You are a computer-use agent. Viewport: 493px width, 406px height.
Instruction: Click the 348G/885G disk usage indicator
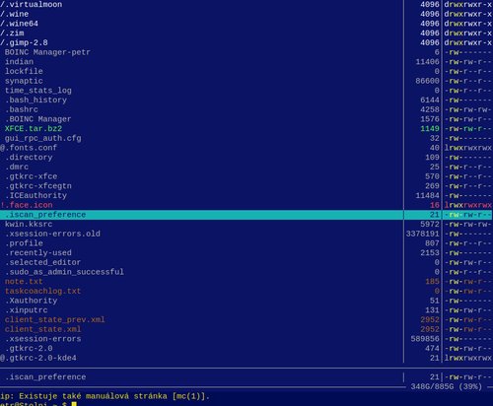(x=446, y=386)
